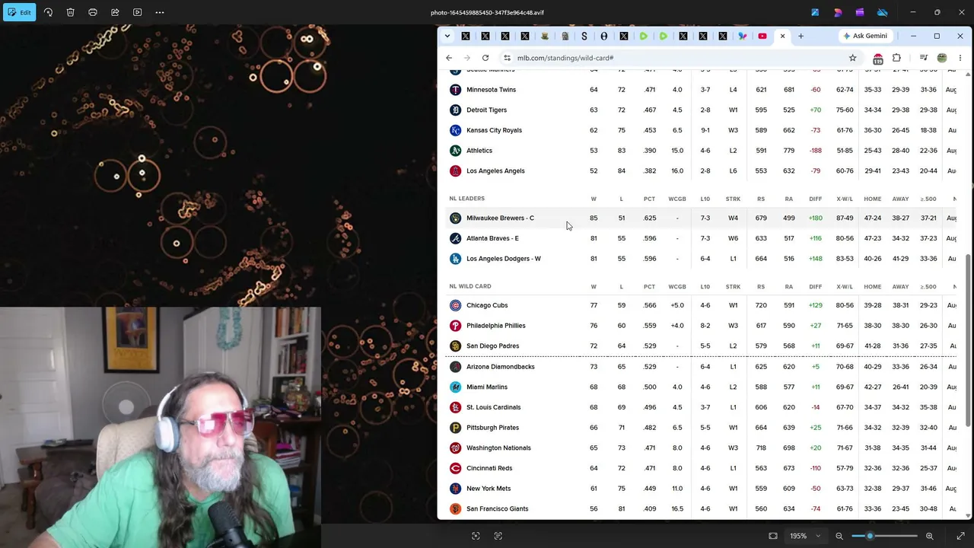Click the Washington Nationals logo icon
974x548 pixels.
tap(455, 448)
